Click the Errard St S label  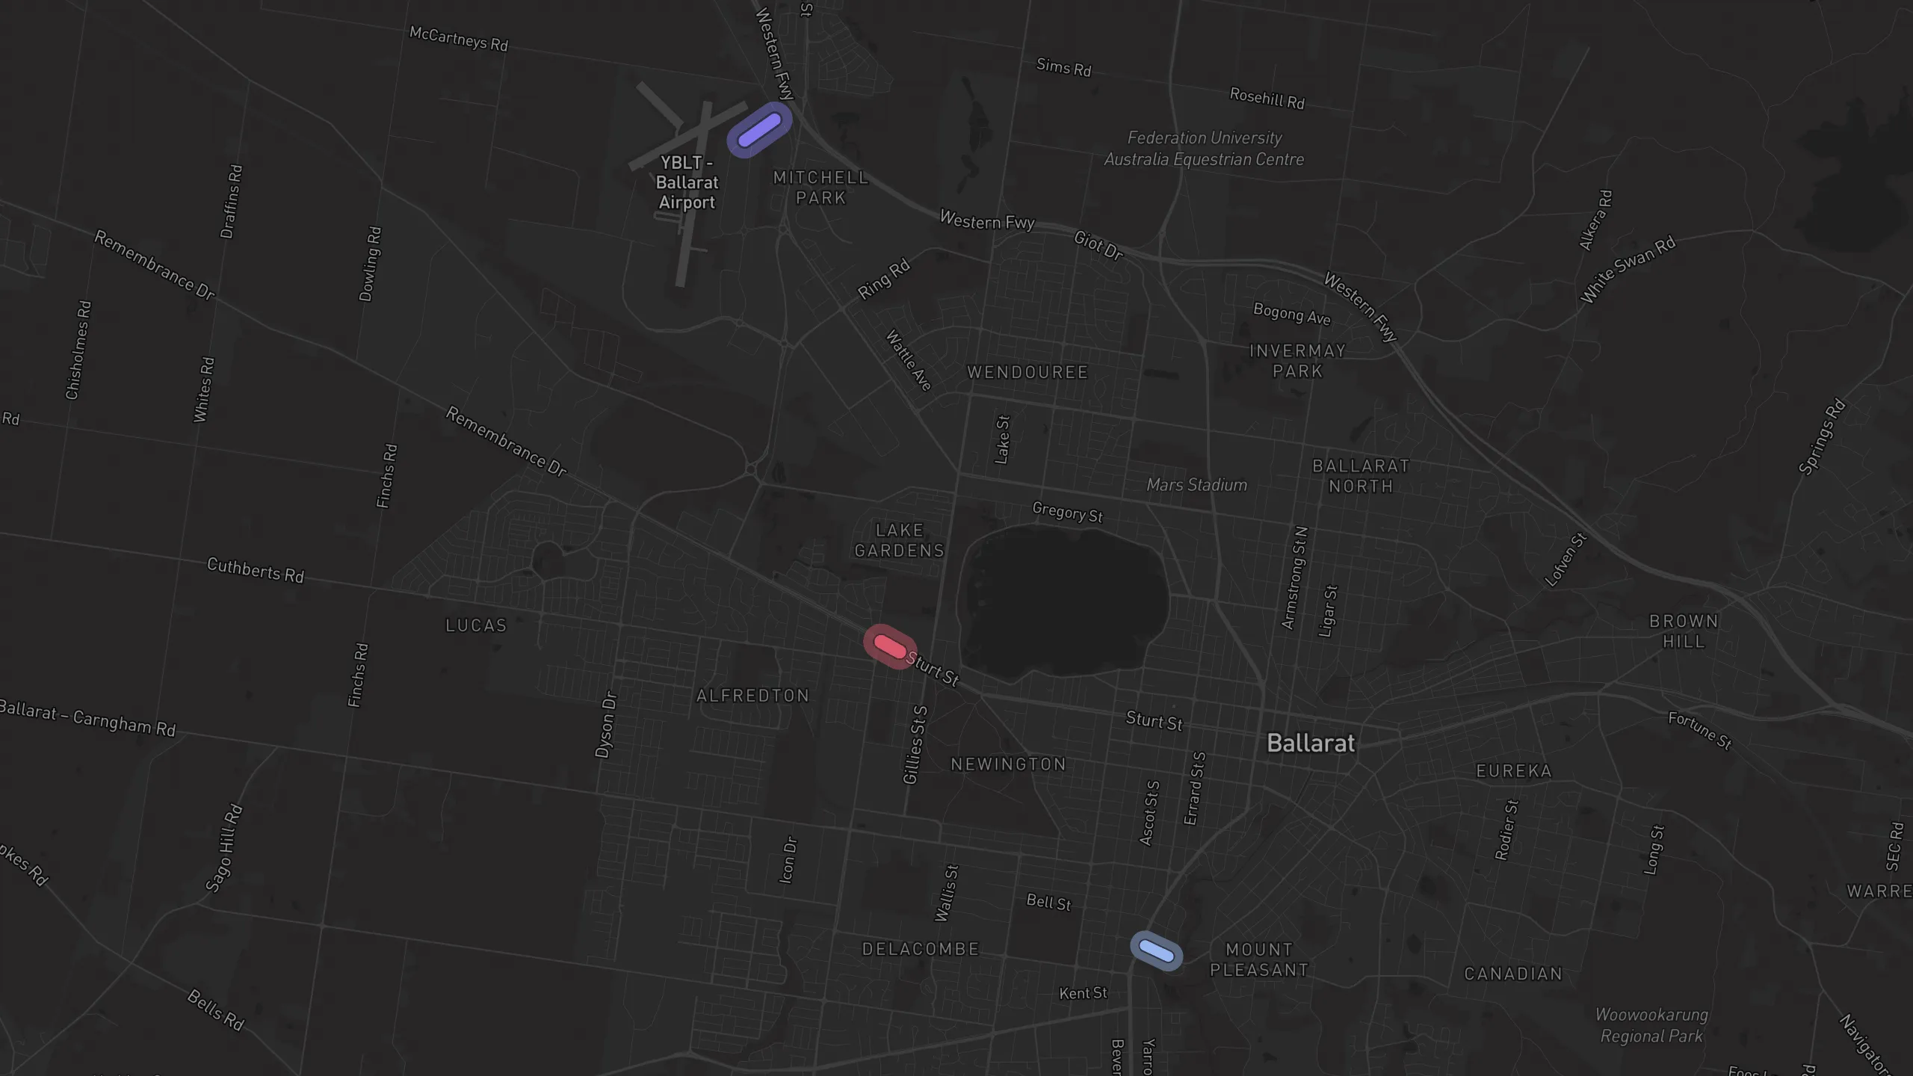[x=1194, y=788]
